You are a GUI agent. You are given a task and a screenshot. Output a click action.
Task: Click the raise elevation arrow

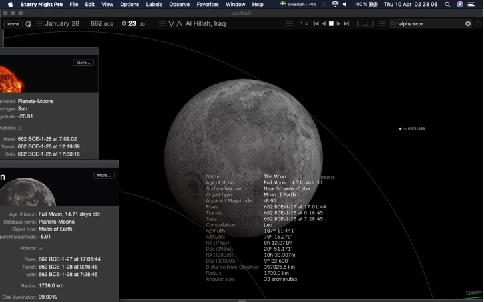tap(179, 24)
